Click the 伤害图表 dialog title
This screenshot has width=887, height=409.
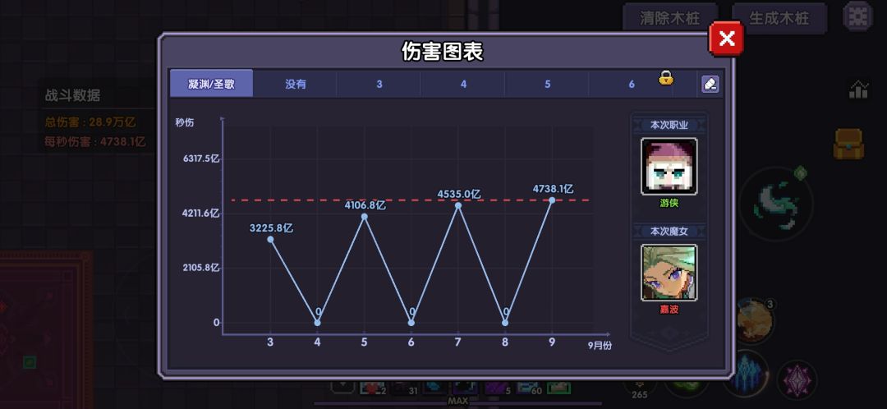click(x=443, y=52)
